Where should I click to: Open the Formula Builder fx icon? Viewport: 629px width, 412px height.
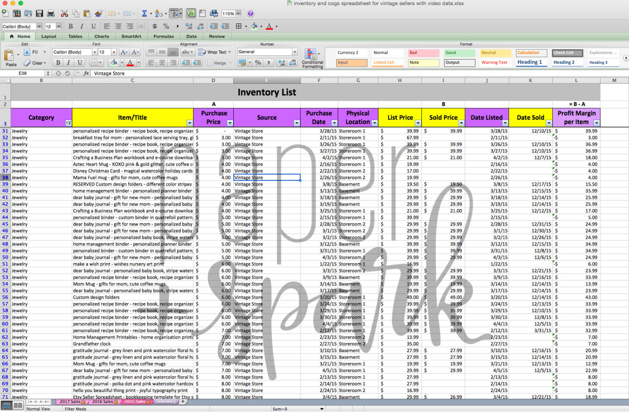click(x=191, y=13)
